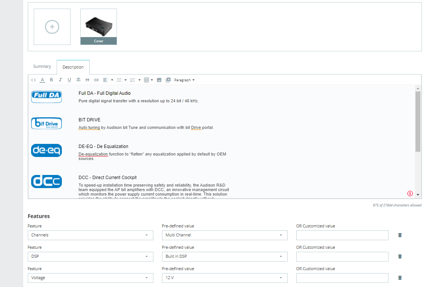
Task: Insert a hyperlink in editor
Action: coord(96,80)
